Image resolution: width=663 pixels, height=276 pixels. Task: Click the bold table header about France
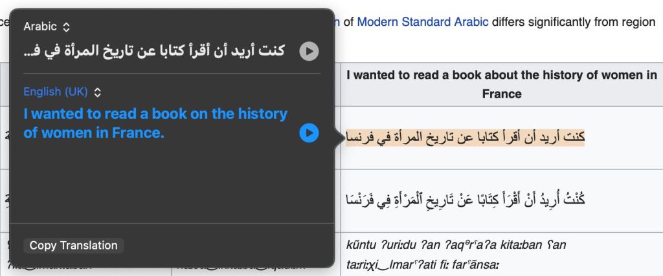click(x=502, y=84)
